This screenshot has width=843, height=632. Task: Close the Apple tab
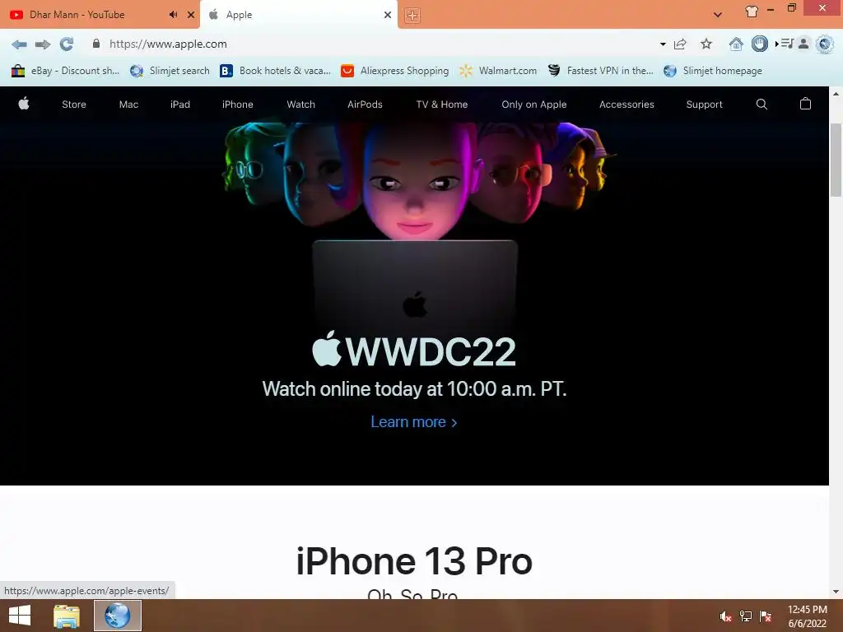tap(388, 15)
